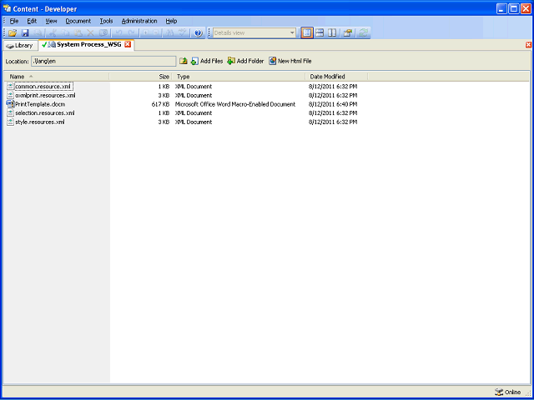Click the Location path input field
534x400 pixels.
(x=103, y=61)
